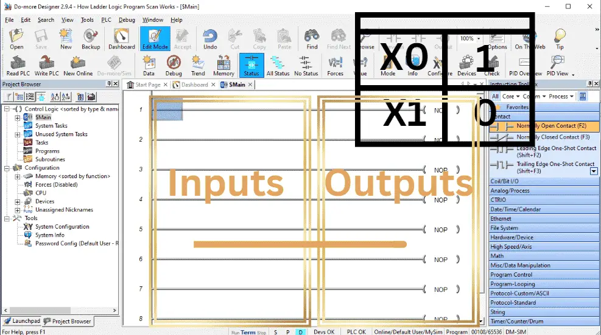
Task: Switch to Project Browser bottom tab
Action: [68, 321]
